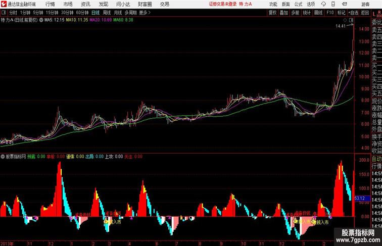
Task: Switch to the 30分钟 period tab
Action: pyautogui.click(x=67, y=13)
